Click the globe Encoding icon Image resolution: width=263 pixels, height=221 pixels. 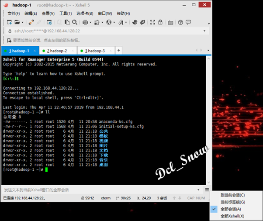tap(109, 22)
